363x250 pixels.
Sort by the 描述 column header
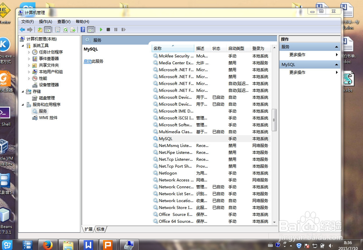click(202, 48)
